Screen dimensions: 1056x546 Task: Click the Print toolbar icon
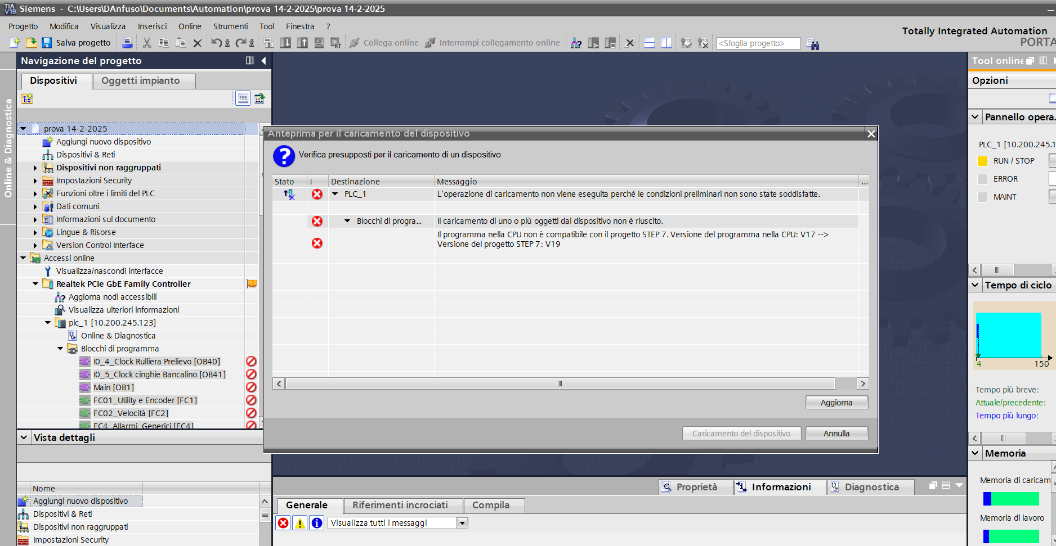(x=127, y=43)
